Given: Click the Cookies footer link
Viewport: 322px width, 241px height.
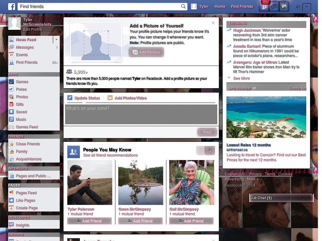Looking at the screenshot, I should coord(285,174).
